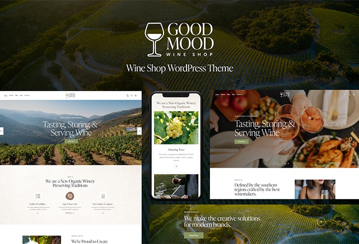
Task: Click the Endless Possibilities feature icon
Action: coord(37,196)
